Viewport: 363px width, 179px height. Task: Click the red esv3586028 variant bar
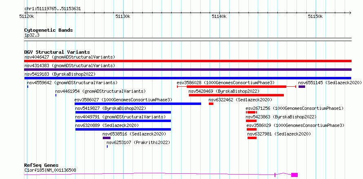pos(237,87)
